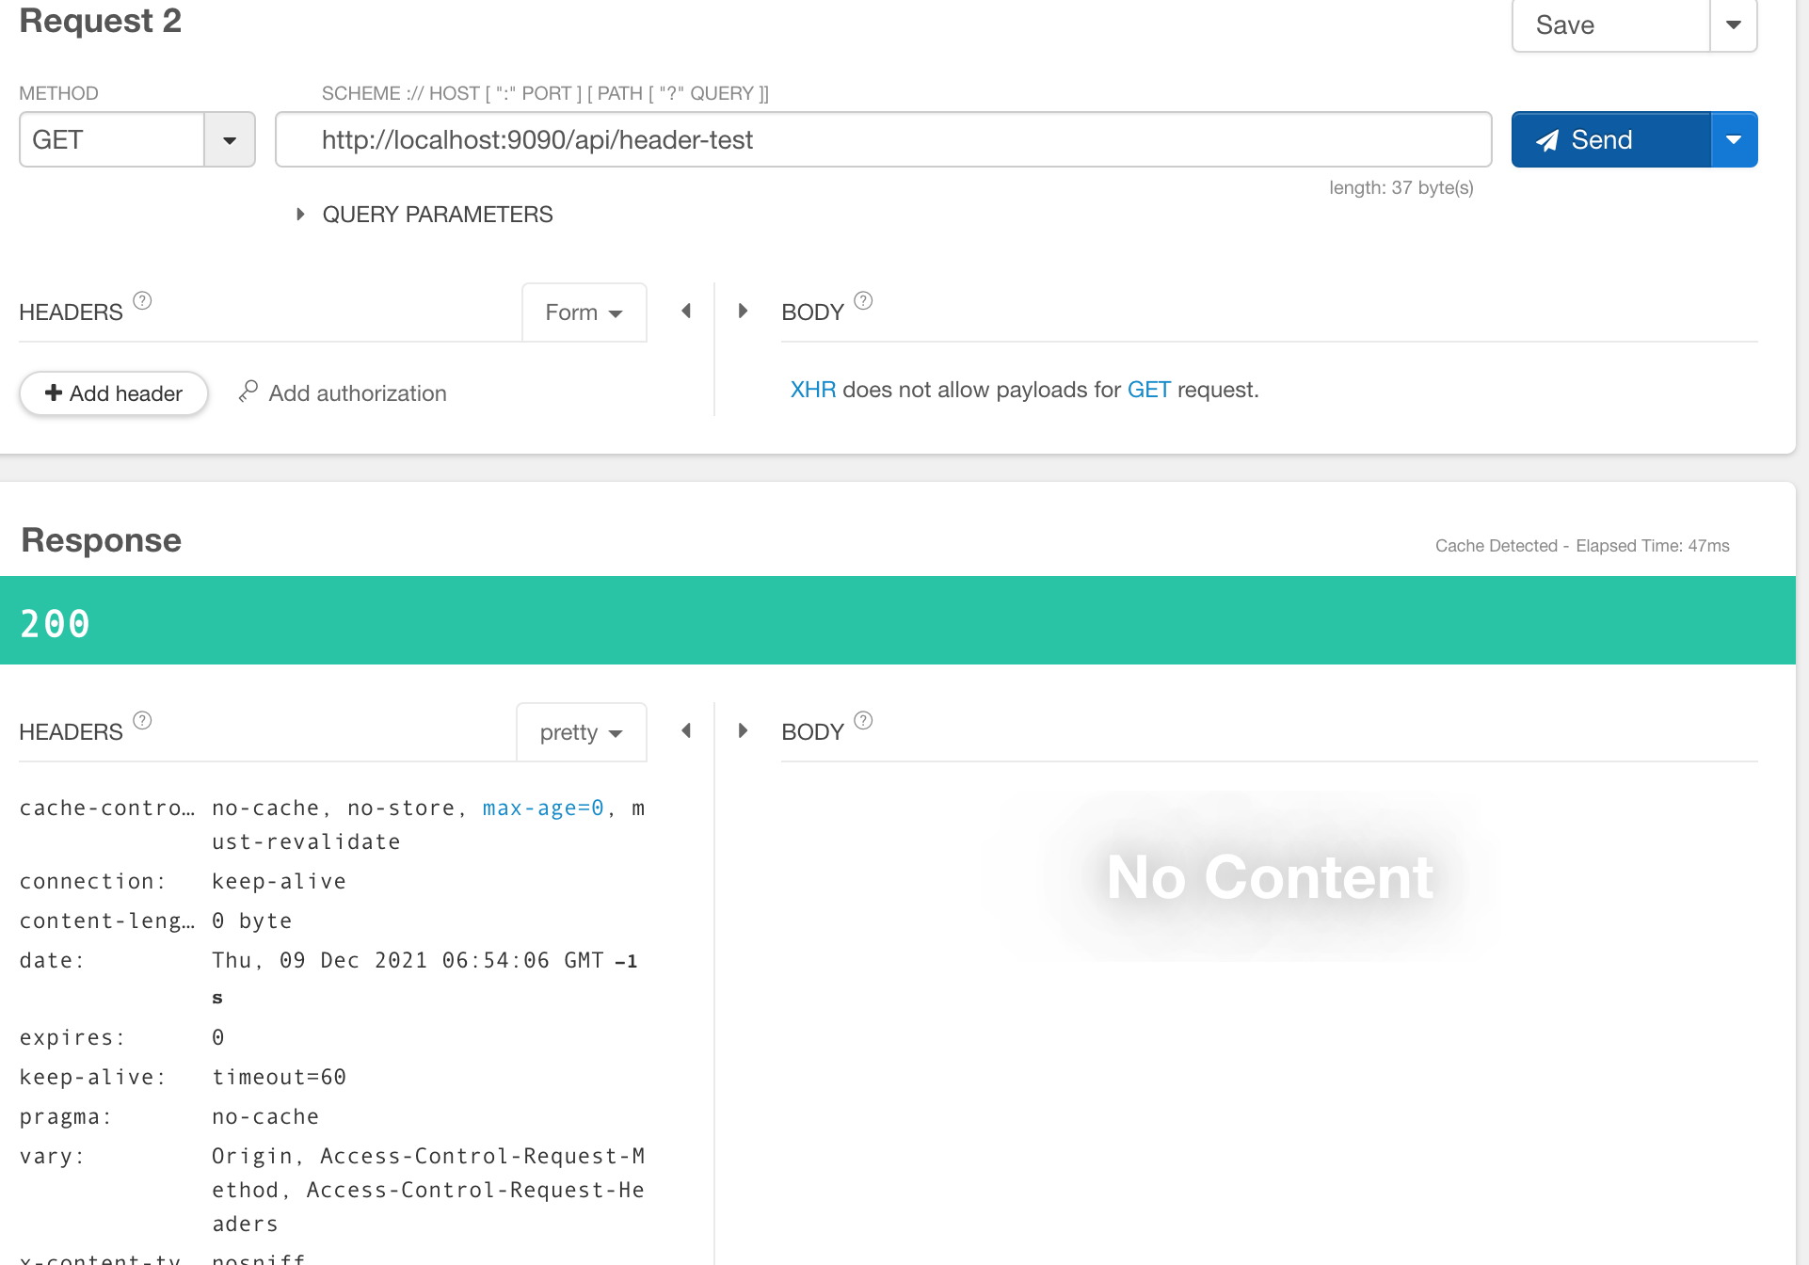The image size is (1809, 1265).
Task: Collapse request headers panel with left arrow
Action: [686, 312]
